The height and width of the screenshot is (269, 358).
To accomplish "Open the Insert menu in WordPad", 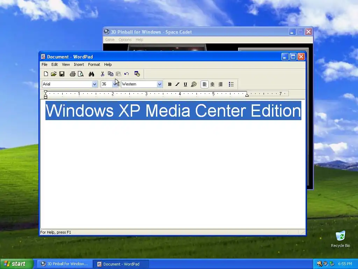I will [79, 64].
